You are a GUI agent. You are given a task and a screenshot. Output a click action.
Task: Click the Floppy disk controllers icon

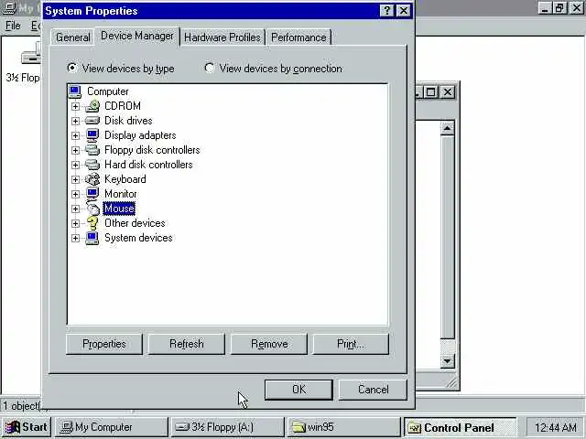92,150
